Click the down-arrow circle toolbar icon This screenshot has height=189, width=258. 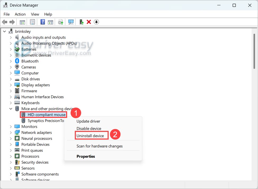[96, 22]
